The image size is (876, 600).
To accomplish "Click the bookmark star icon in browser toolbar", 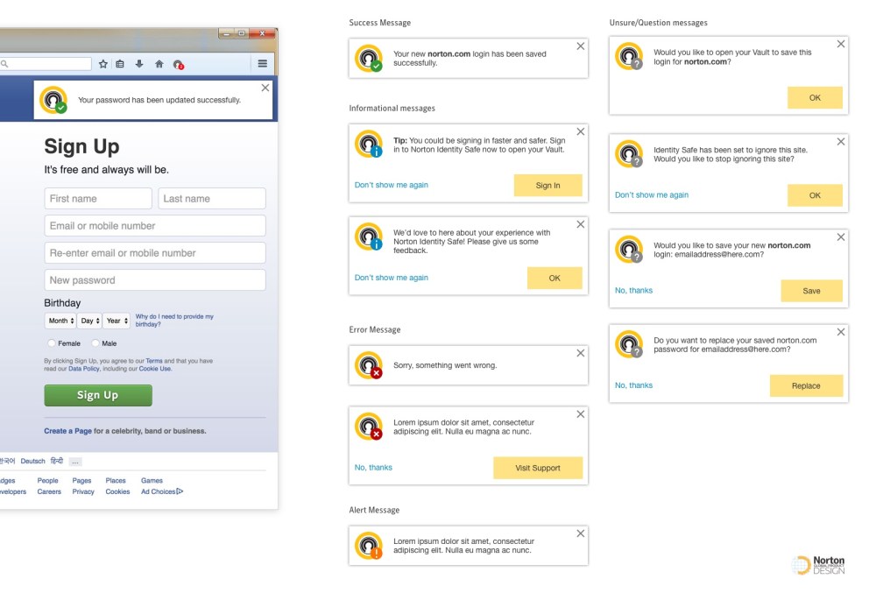I will [x=103, y=64].
